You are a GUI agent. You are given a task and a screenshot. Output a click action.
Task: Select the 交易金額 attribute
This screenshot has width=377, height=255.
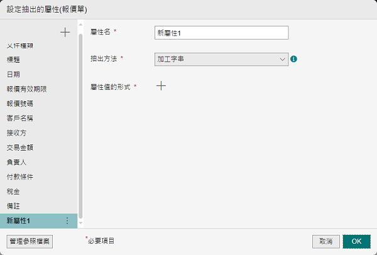[20, 148]
